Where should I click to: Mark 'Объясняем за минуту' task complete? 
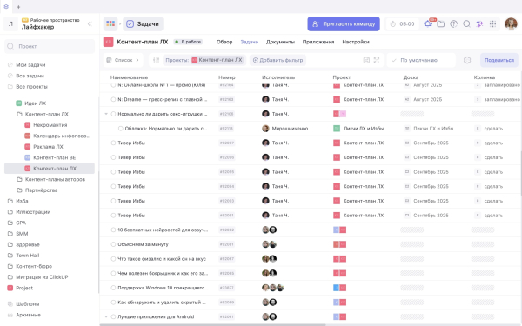click(113, 244)
